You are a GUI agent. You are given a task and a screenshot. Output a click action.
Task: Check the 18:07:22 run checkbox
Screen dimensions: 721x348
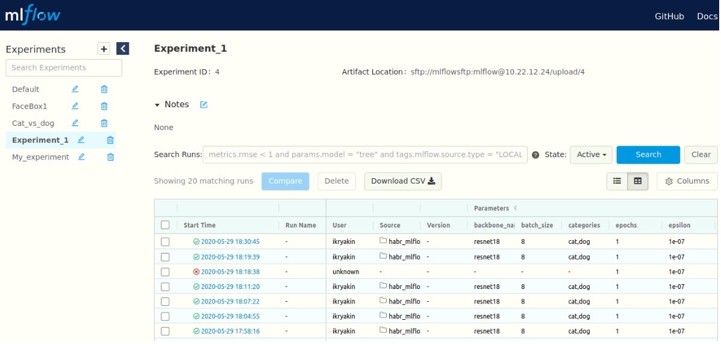(165, 302)
